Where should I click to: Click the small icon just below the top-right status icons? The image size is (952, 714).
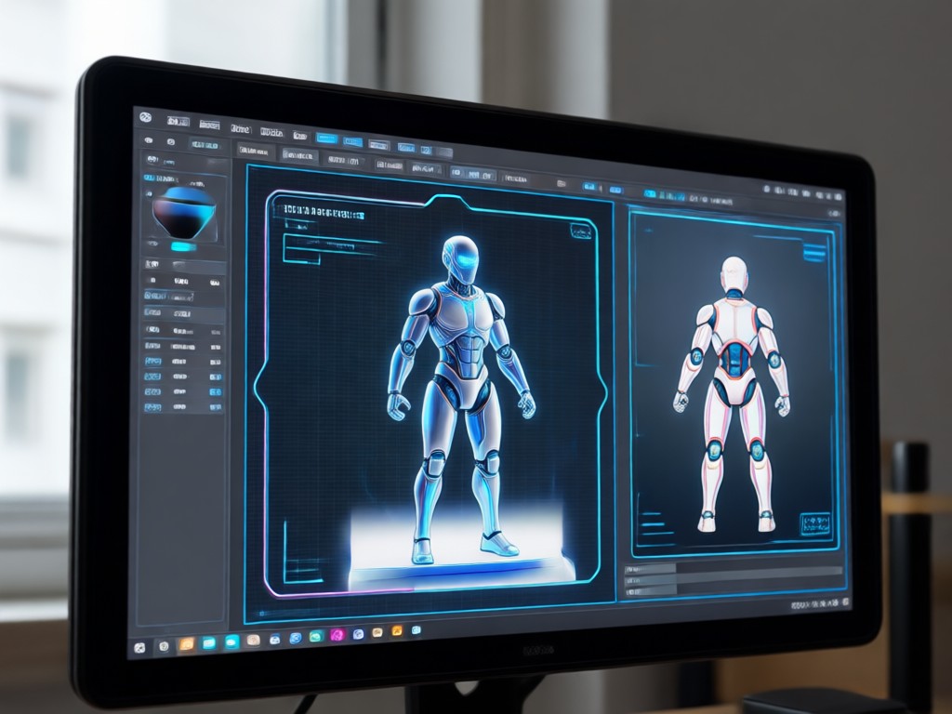(x=835, y=213)
